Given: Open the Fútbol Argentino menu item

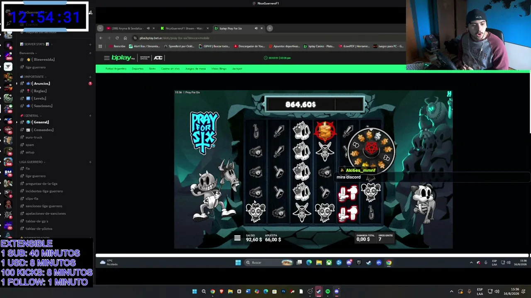Looking at the screenshot, I should pos(116,69).
